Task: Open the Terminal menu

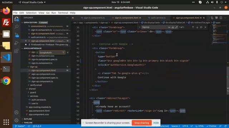Action: tap(63, 13)
